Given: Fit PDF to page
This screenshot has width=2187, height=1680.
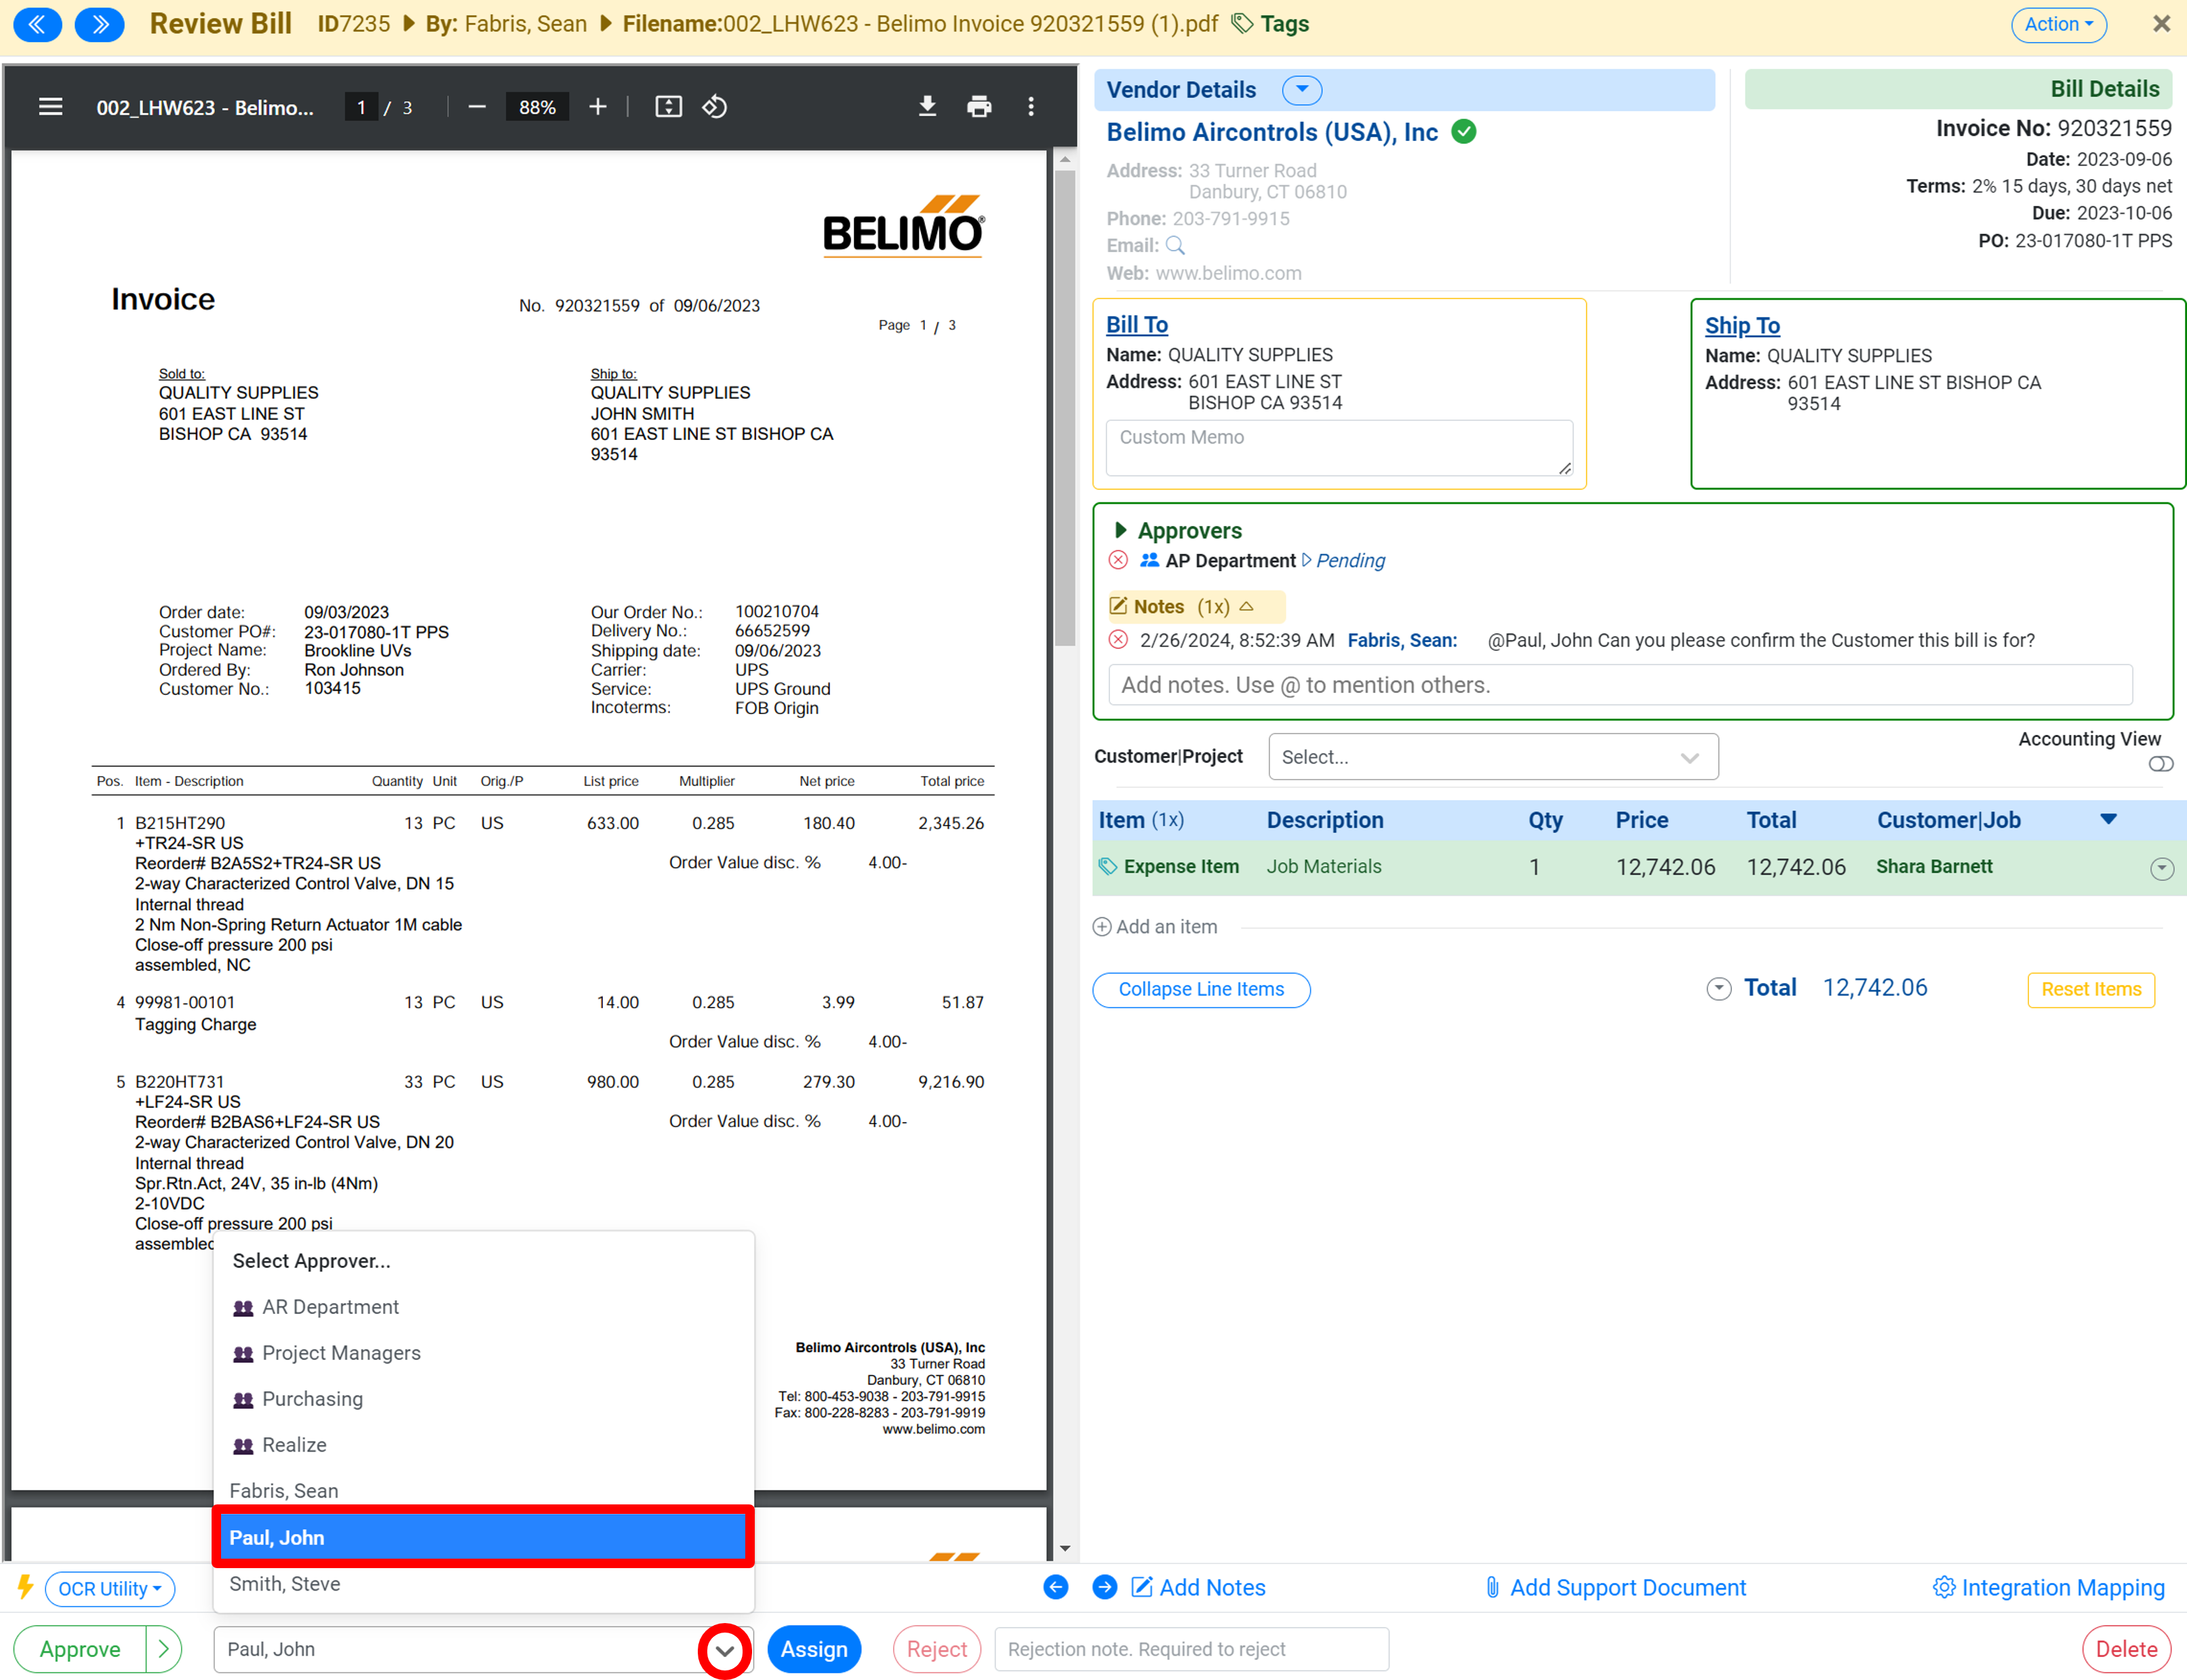Looking at the screenshot, I should (x=668, y=107).
